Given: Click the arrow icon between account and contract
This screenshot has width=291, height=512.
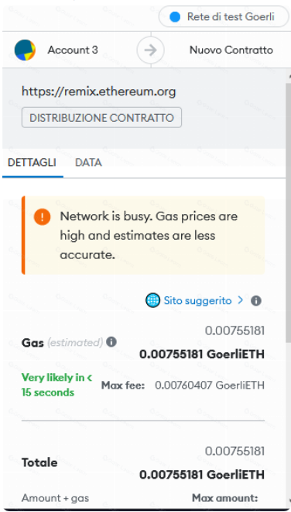Looking at the screenshot, I should point(151,50).
